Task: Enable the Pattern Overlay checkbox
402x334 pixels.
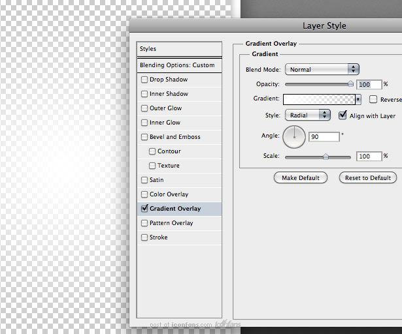Action: [144, 223]
